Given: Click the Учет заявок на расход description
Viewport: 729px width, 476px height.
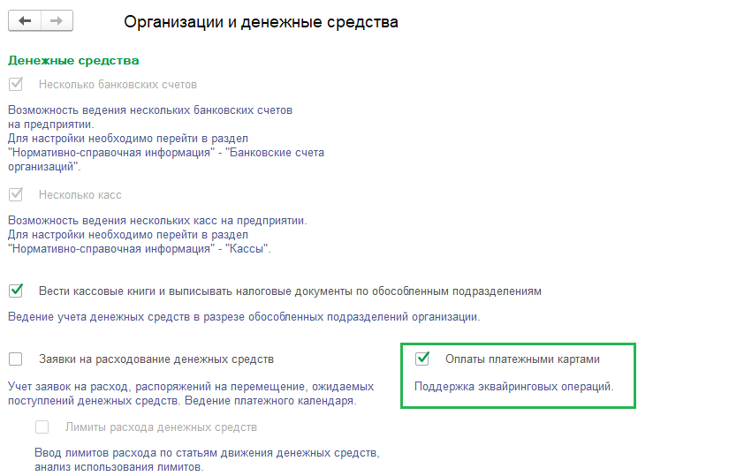Looking at the screenshot, I should click(191, 393).
